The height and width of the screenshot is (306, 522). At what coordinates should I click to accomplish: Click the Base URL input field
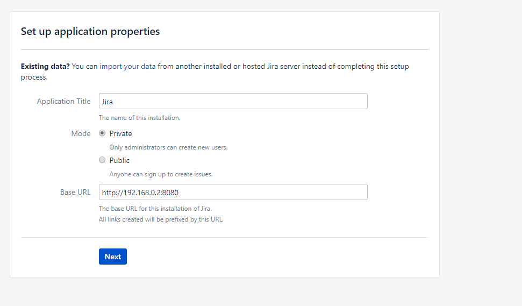coord(233,192)
